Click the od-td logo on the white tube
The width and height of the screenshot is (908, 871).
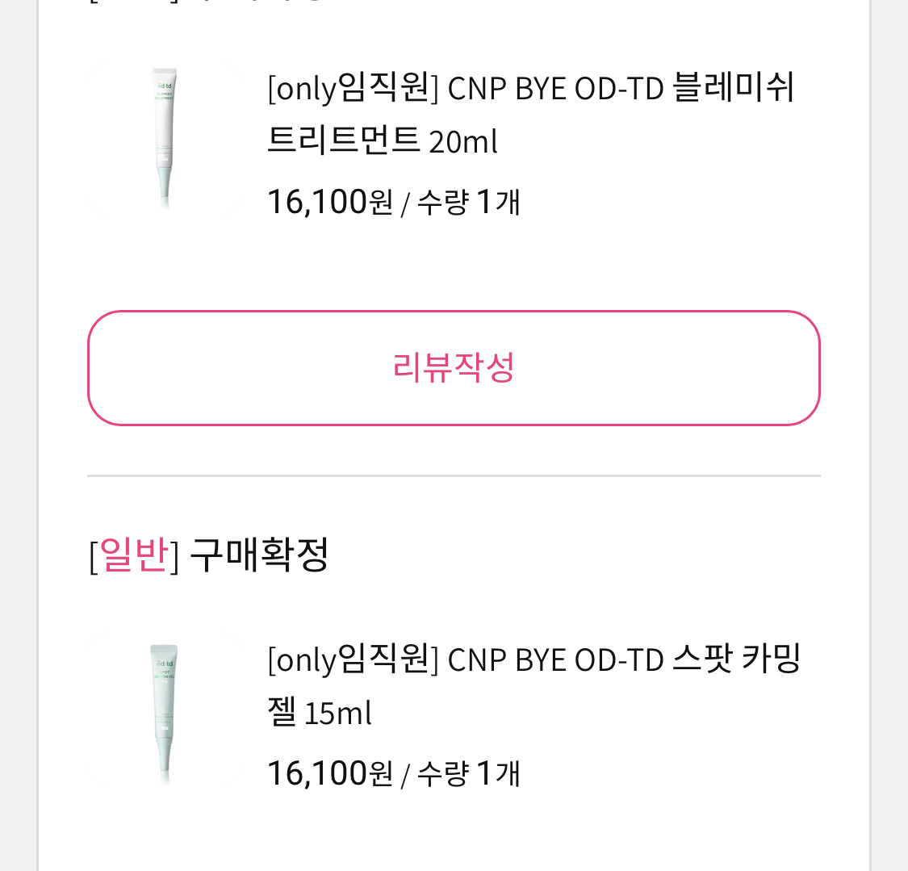pos(165,86)
